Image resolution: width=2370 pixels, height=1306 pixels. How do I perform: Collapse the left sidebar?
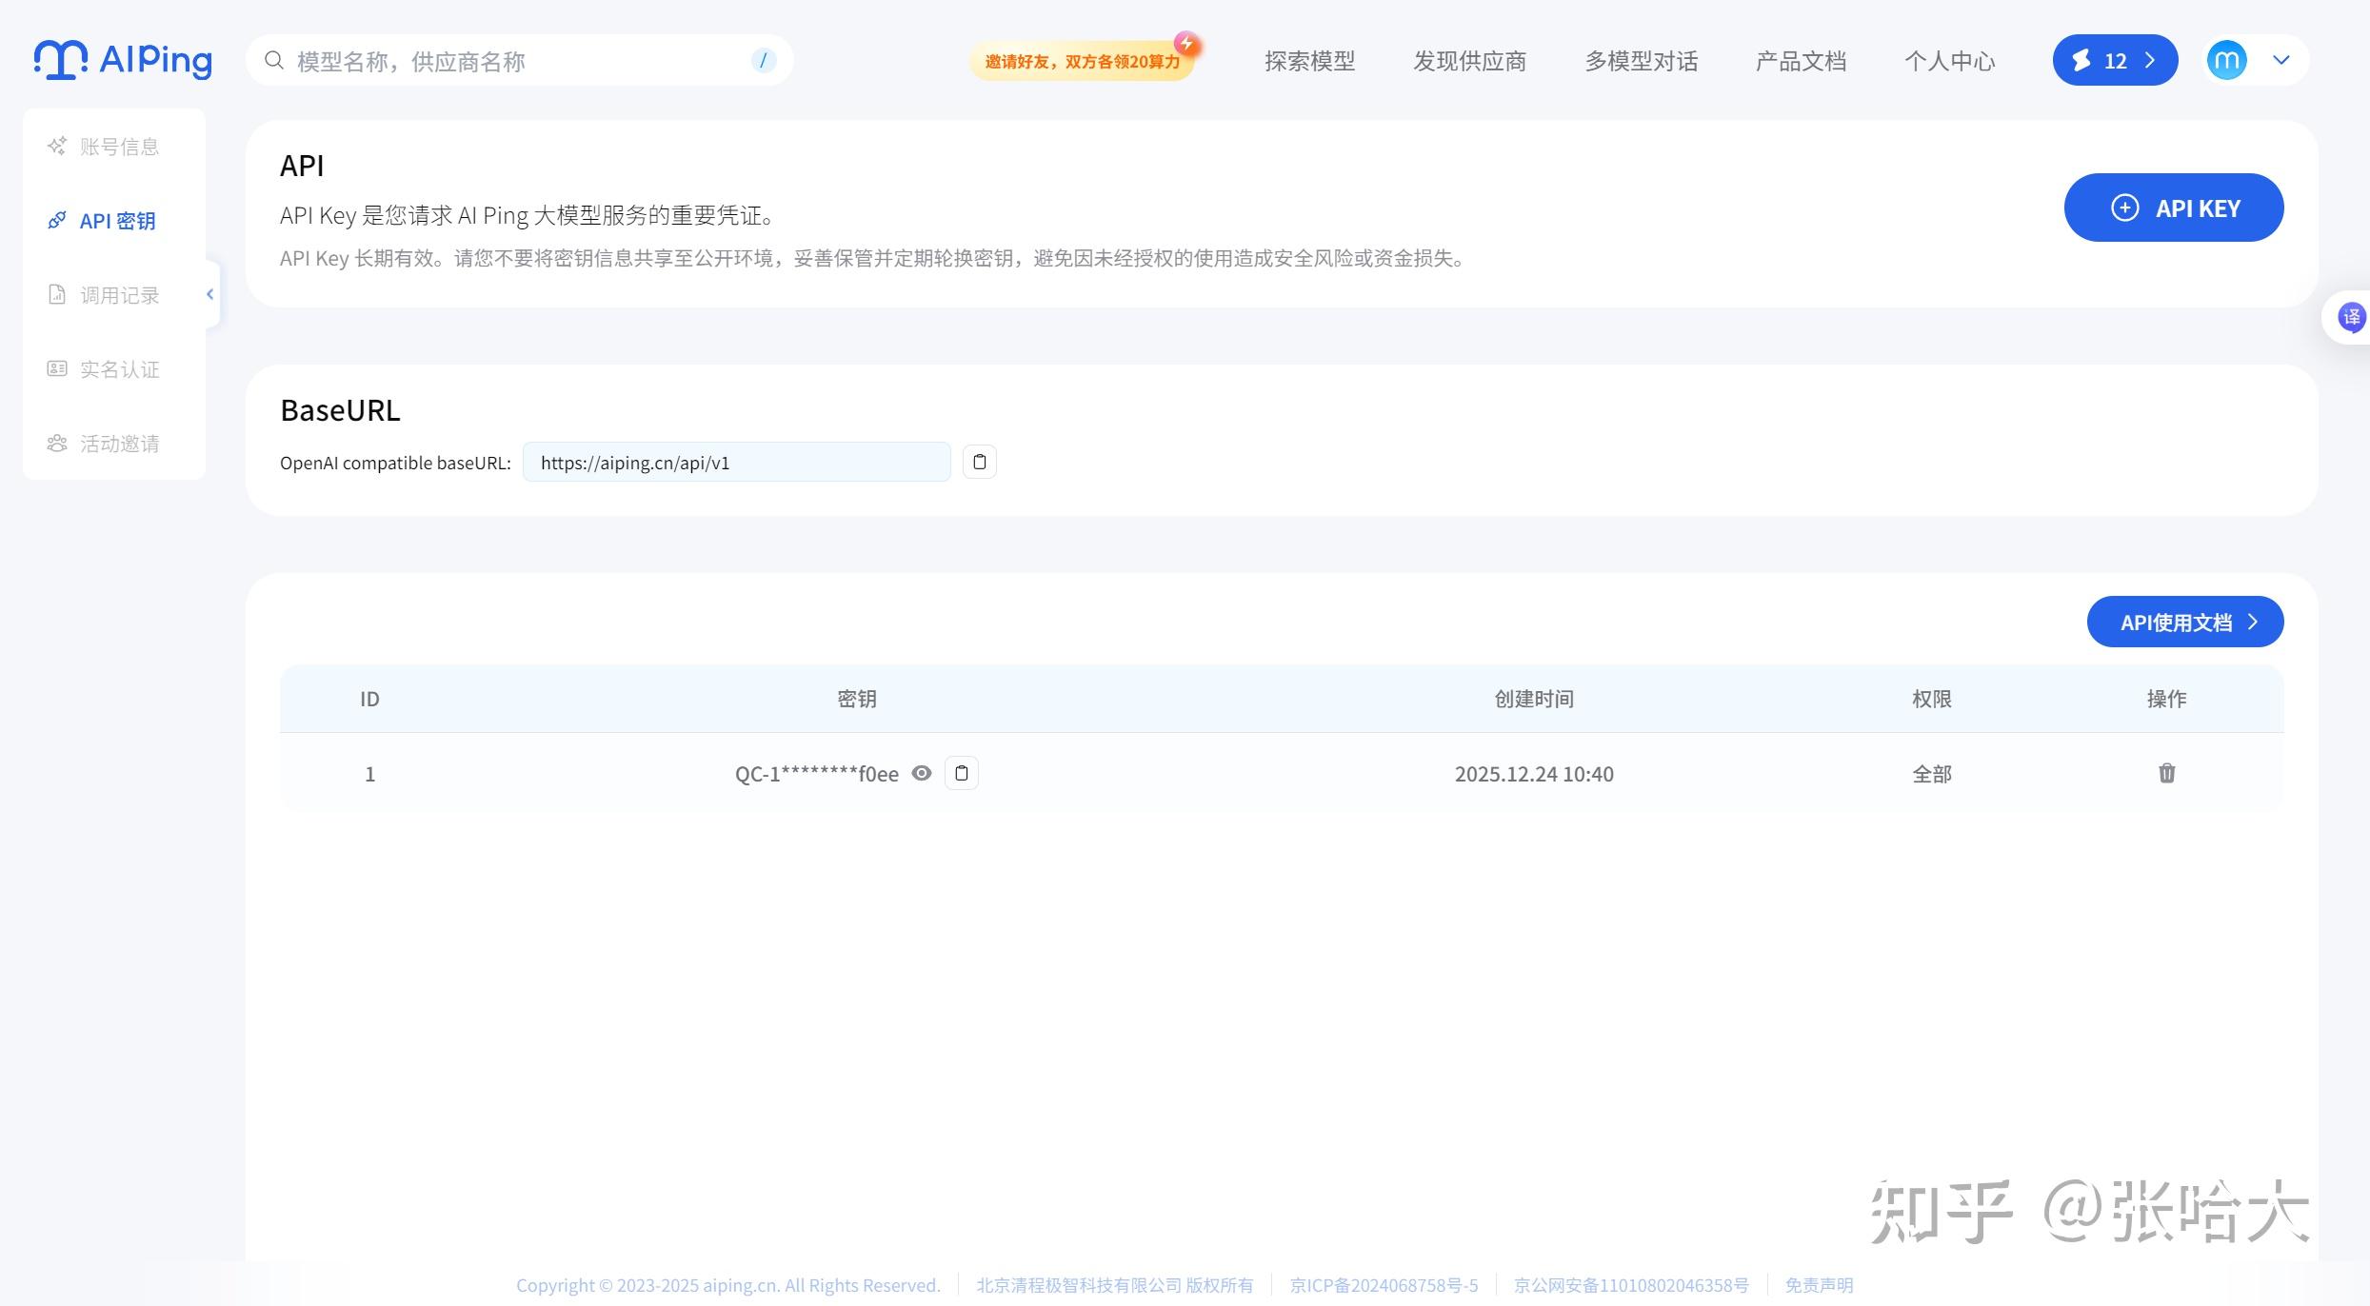coord(210,293)
